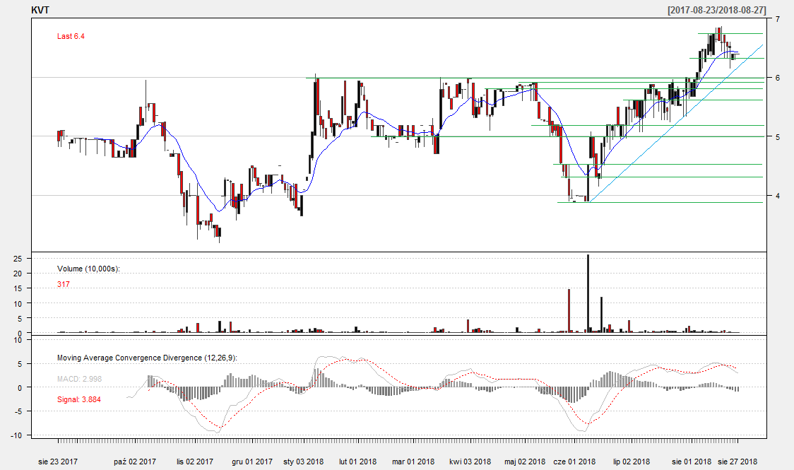Click the 'Volume (10,000s):' label
Viewport: 794px width, 470px height.
[x=88, y=269]
